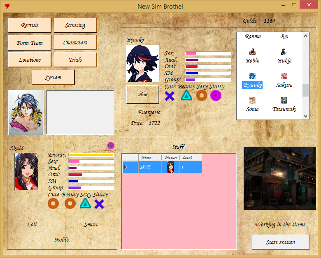Click the Golds amount 1164
321x258 pixels.
click(x=270, y=21)
